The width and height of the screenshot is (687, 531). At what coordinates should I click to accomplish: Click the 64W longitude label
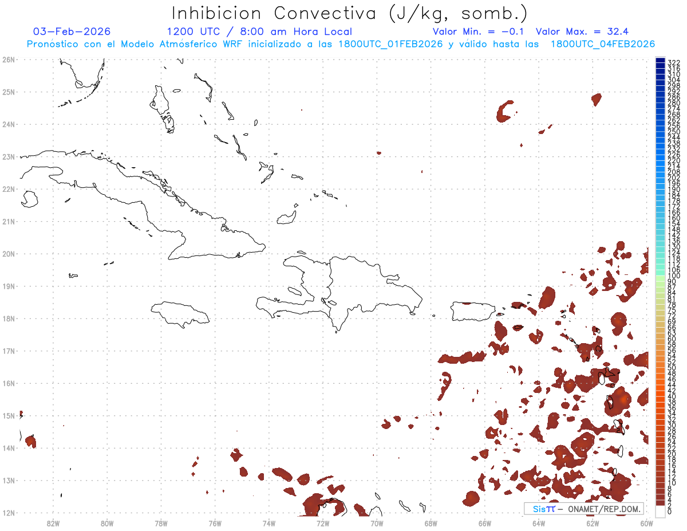point(538,522)
